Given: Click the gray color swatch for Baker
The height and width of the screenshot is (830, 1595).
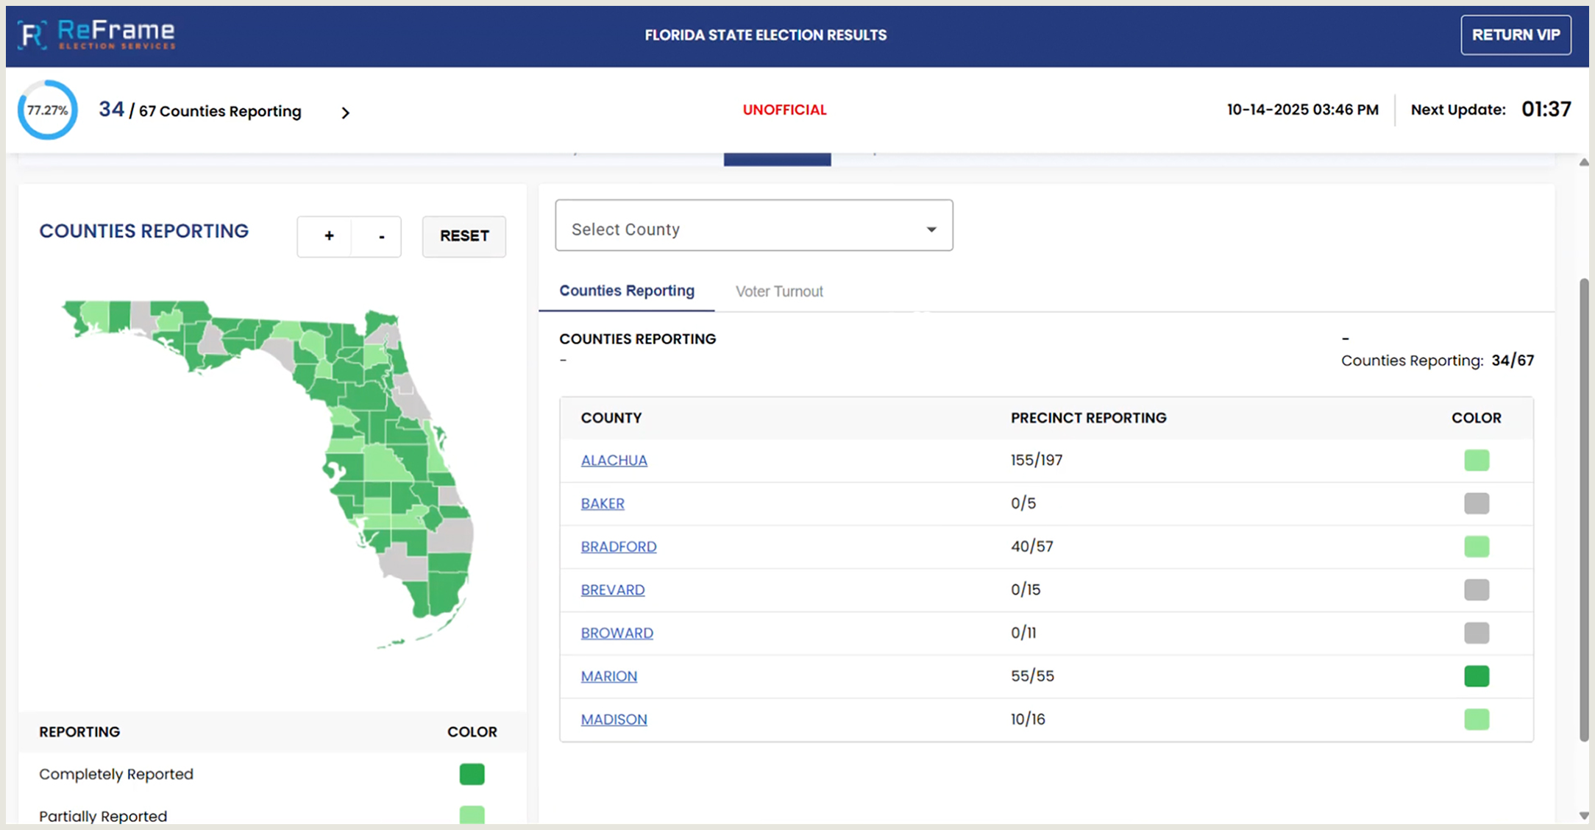Looking at the screenshot, I should pyautogui.click(x=1476, y=503).
